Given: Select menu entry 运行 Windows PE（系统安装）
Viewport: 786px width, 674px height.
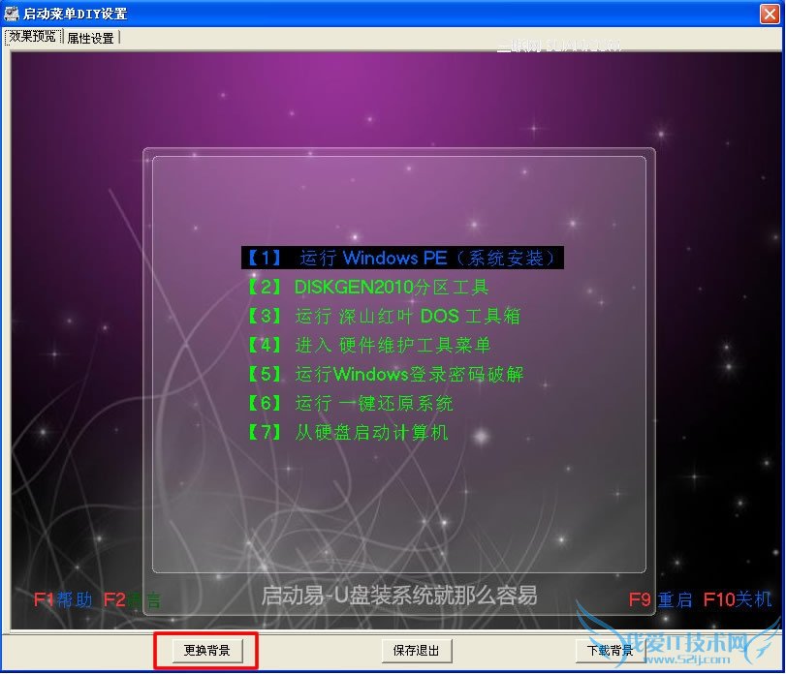Looking at the screenshot, I should click(402, 258).
